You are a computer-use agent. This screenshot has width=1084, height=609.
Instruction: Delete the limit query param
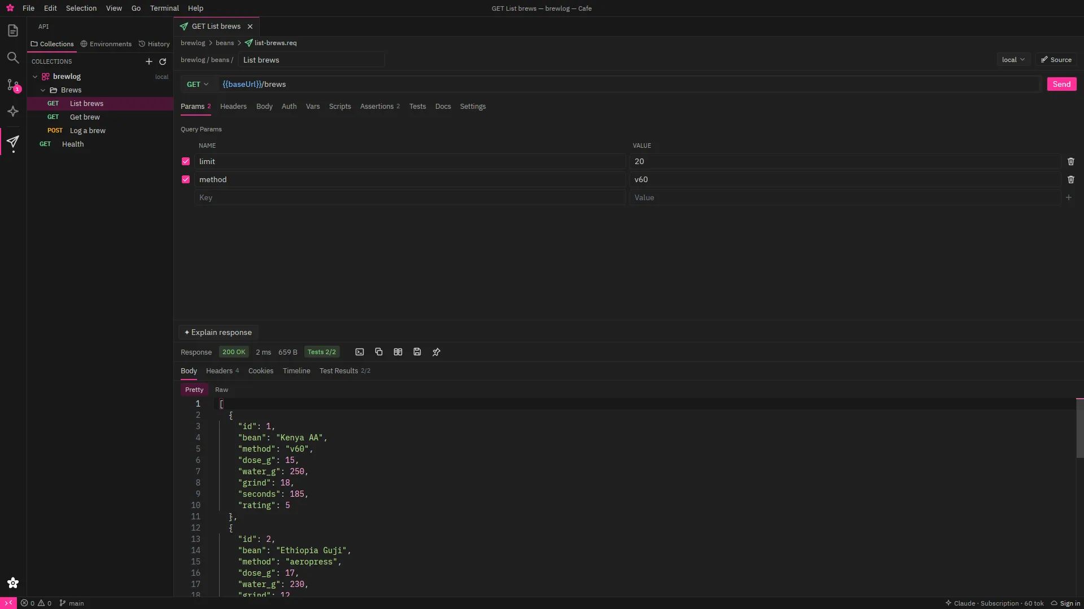[1071, 161]
